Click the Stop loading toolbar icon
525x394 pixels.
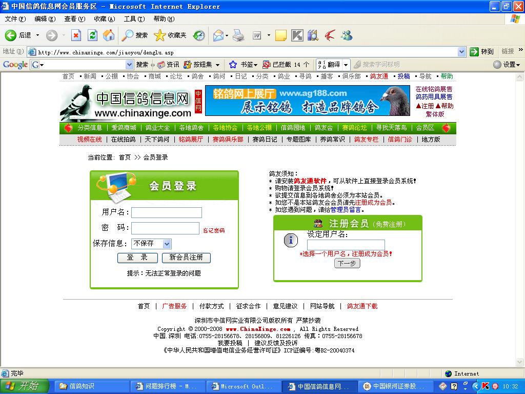click(76, 35)
